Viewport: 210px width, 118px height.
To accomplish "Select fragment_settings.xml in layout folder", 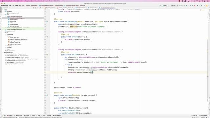I will [15, 44].
